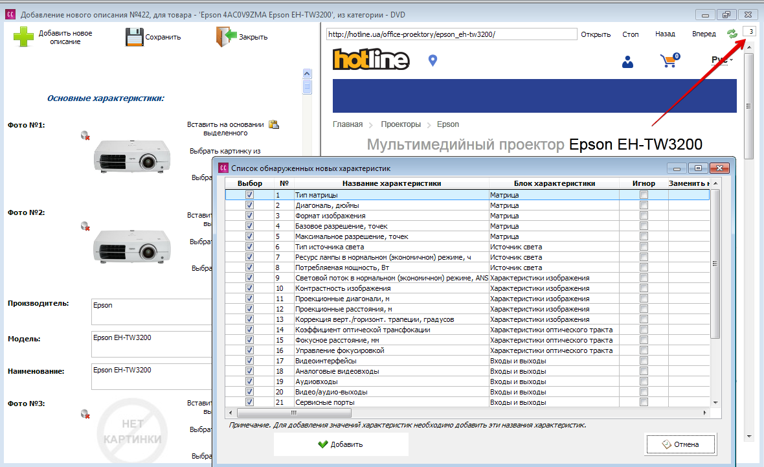Screen dimensions: 764x467
Task: Check Игнор box for Сервисные порты
Action: point(644,402)
